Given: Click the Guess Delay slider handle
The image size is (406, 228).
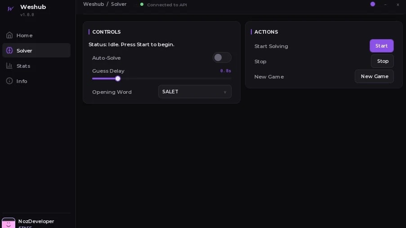Looking at the screenshot, I should (118, 79).
